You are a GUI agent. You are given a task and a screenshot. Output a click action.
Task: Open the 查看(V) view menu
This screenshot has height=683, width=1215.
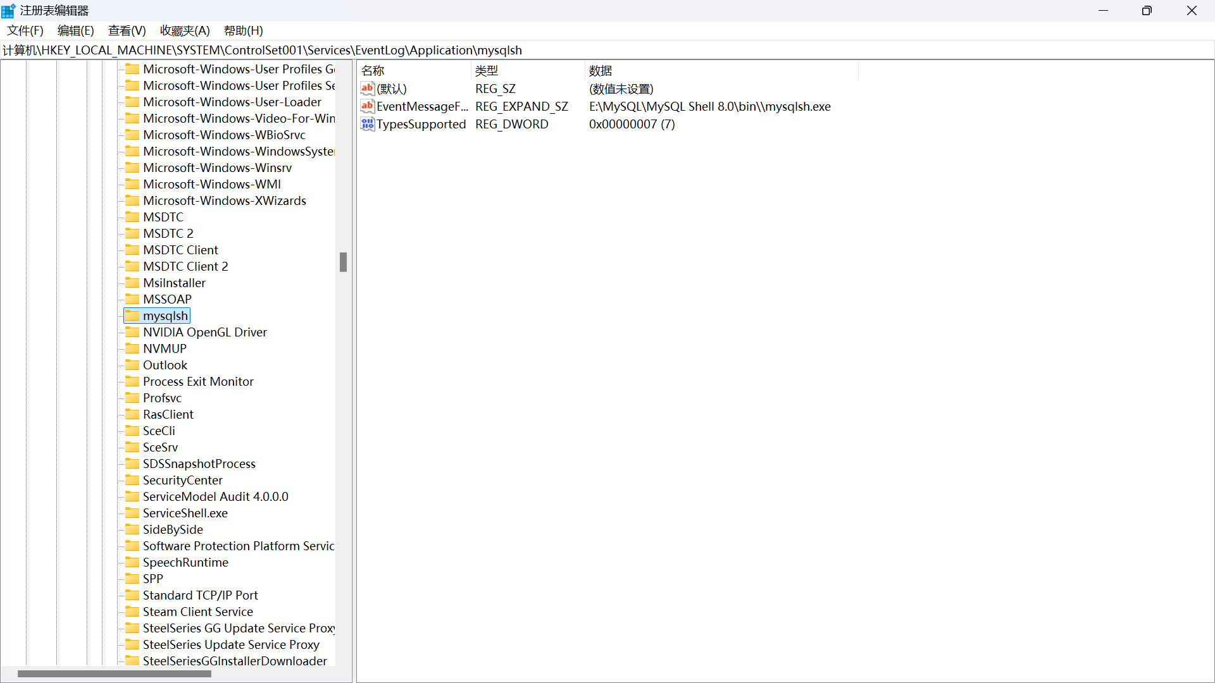click(127, 30)
